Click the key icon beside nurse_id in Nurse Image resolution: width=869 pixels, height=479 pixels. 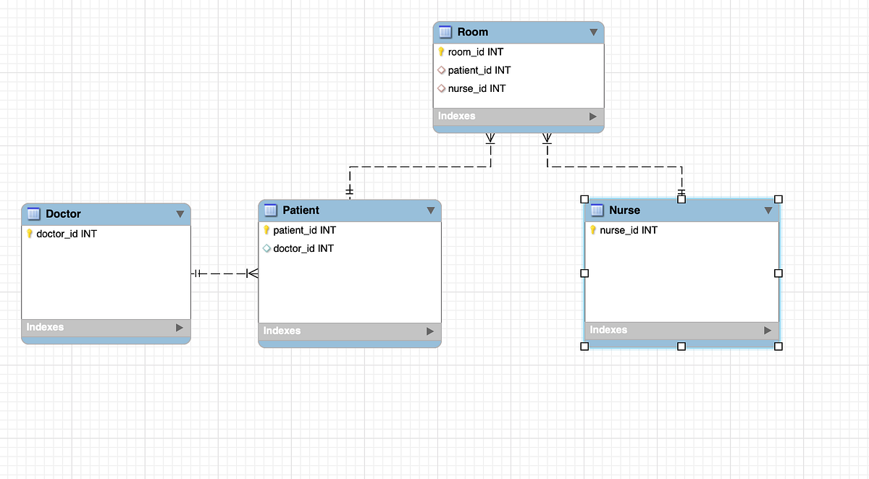[592, 230]
